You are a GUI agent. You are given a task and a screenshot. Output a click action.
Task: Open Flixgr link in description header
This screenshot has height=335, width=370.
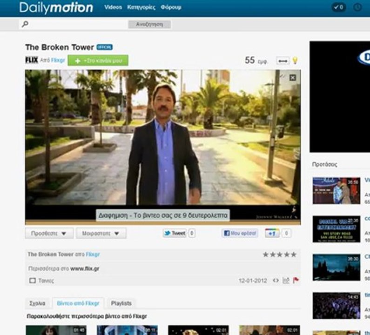coord(93,255)
